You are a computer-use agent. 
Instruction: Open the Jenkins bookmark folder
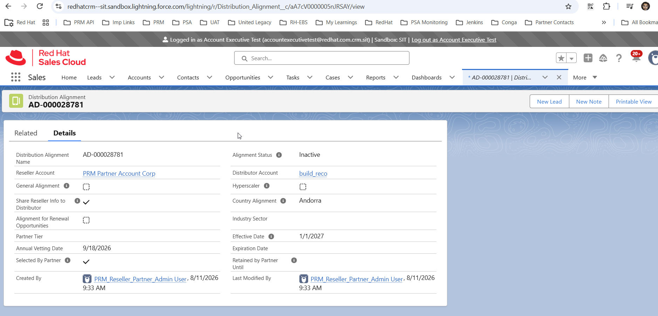pyautogui.click(x=469, y=22)
